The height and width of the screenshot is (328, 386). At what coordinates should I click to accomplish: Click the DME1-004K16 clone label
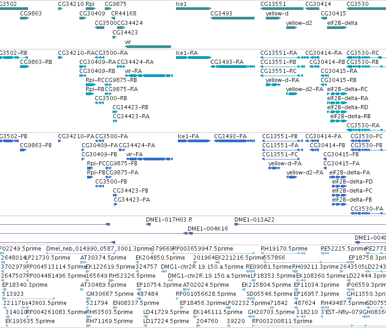pyautogui.click(x=208, y=229)
